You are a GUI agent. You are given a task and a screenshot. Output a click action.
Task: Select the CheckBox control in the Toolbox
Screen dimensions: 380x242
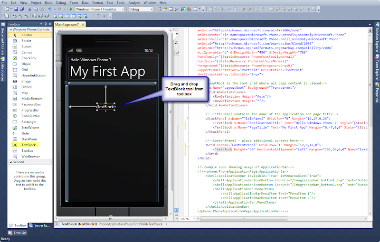pyautogui.click(x=28, y=58)
